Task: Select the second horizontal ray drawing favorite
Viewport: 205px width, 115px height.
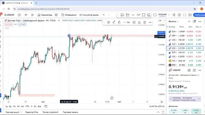Action: click(x=127, y=15)
